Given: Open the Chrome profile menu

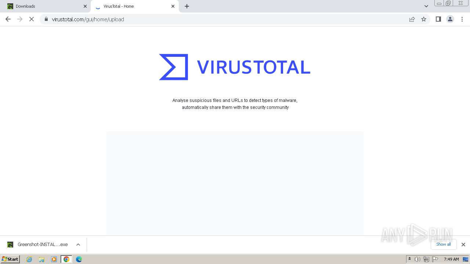Looking at the screenshot, I should (450, 19).
